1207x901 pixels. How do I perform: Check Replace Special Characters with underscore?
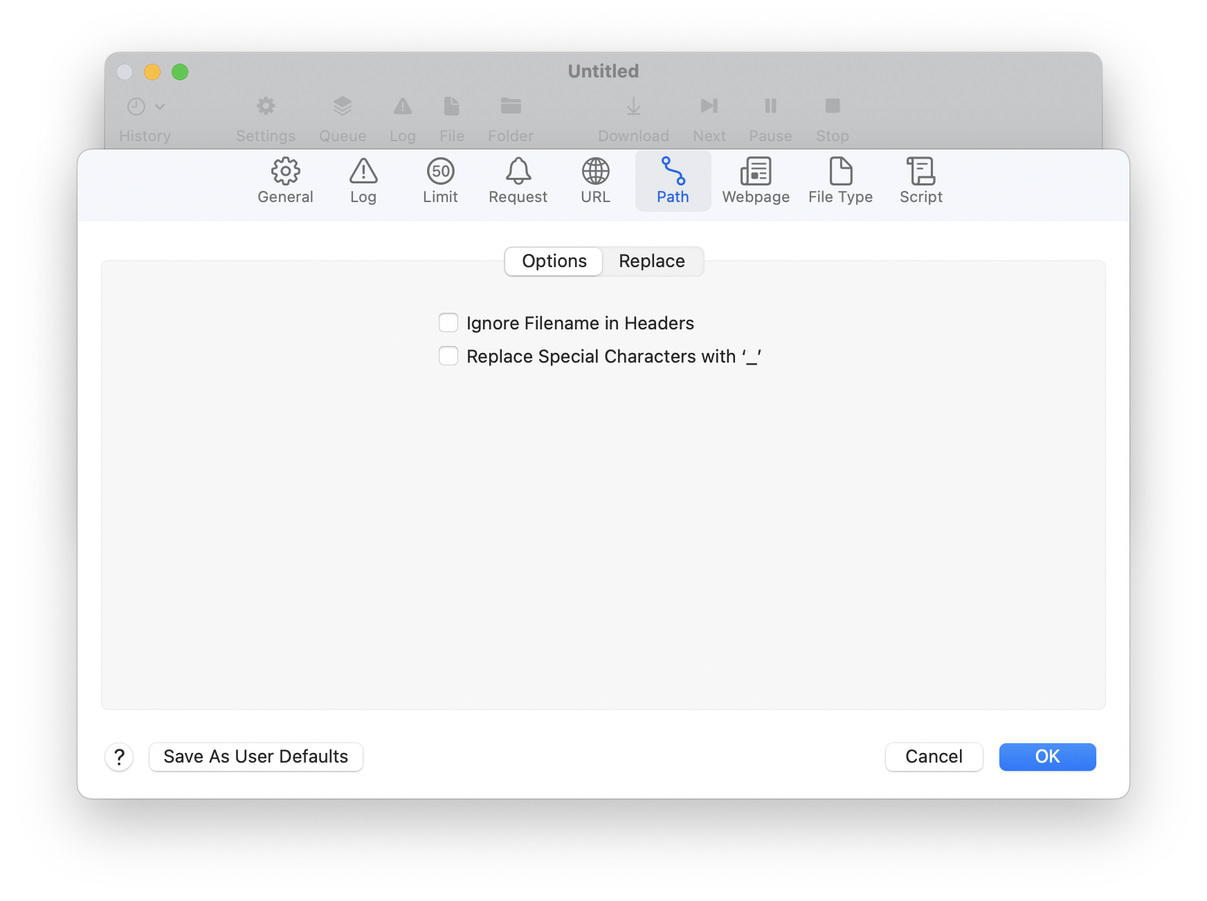(448, 356)
